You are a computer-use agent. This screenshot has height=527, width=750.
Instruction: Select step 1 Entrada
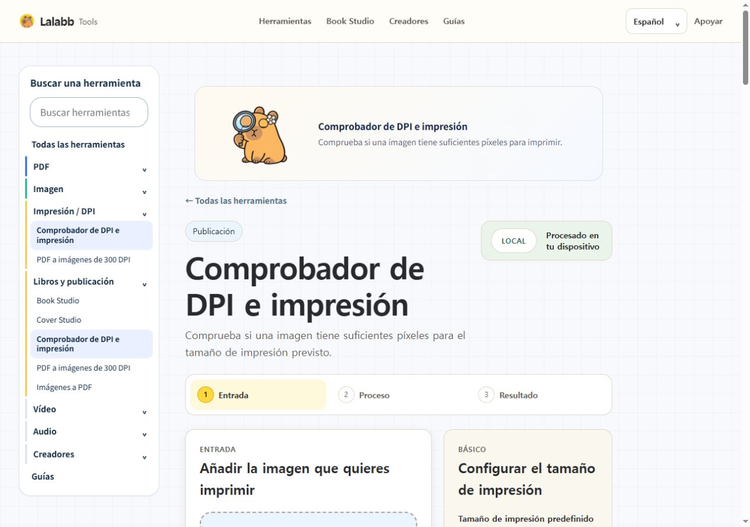(x=258, y=395)
